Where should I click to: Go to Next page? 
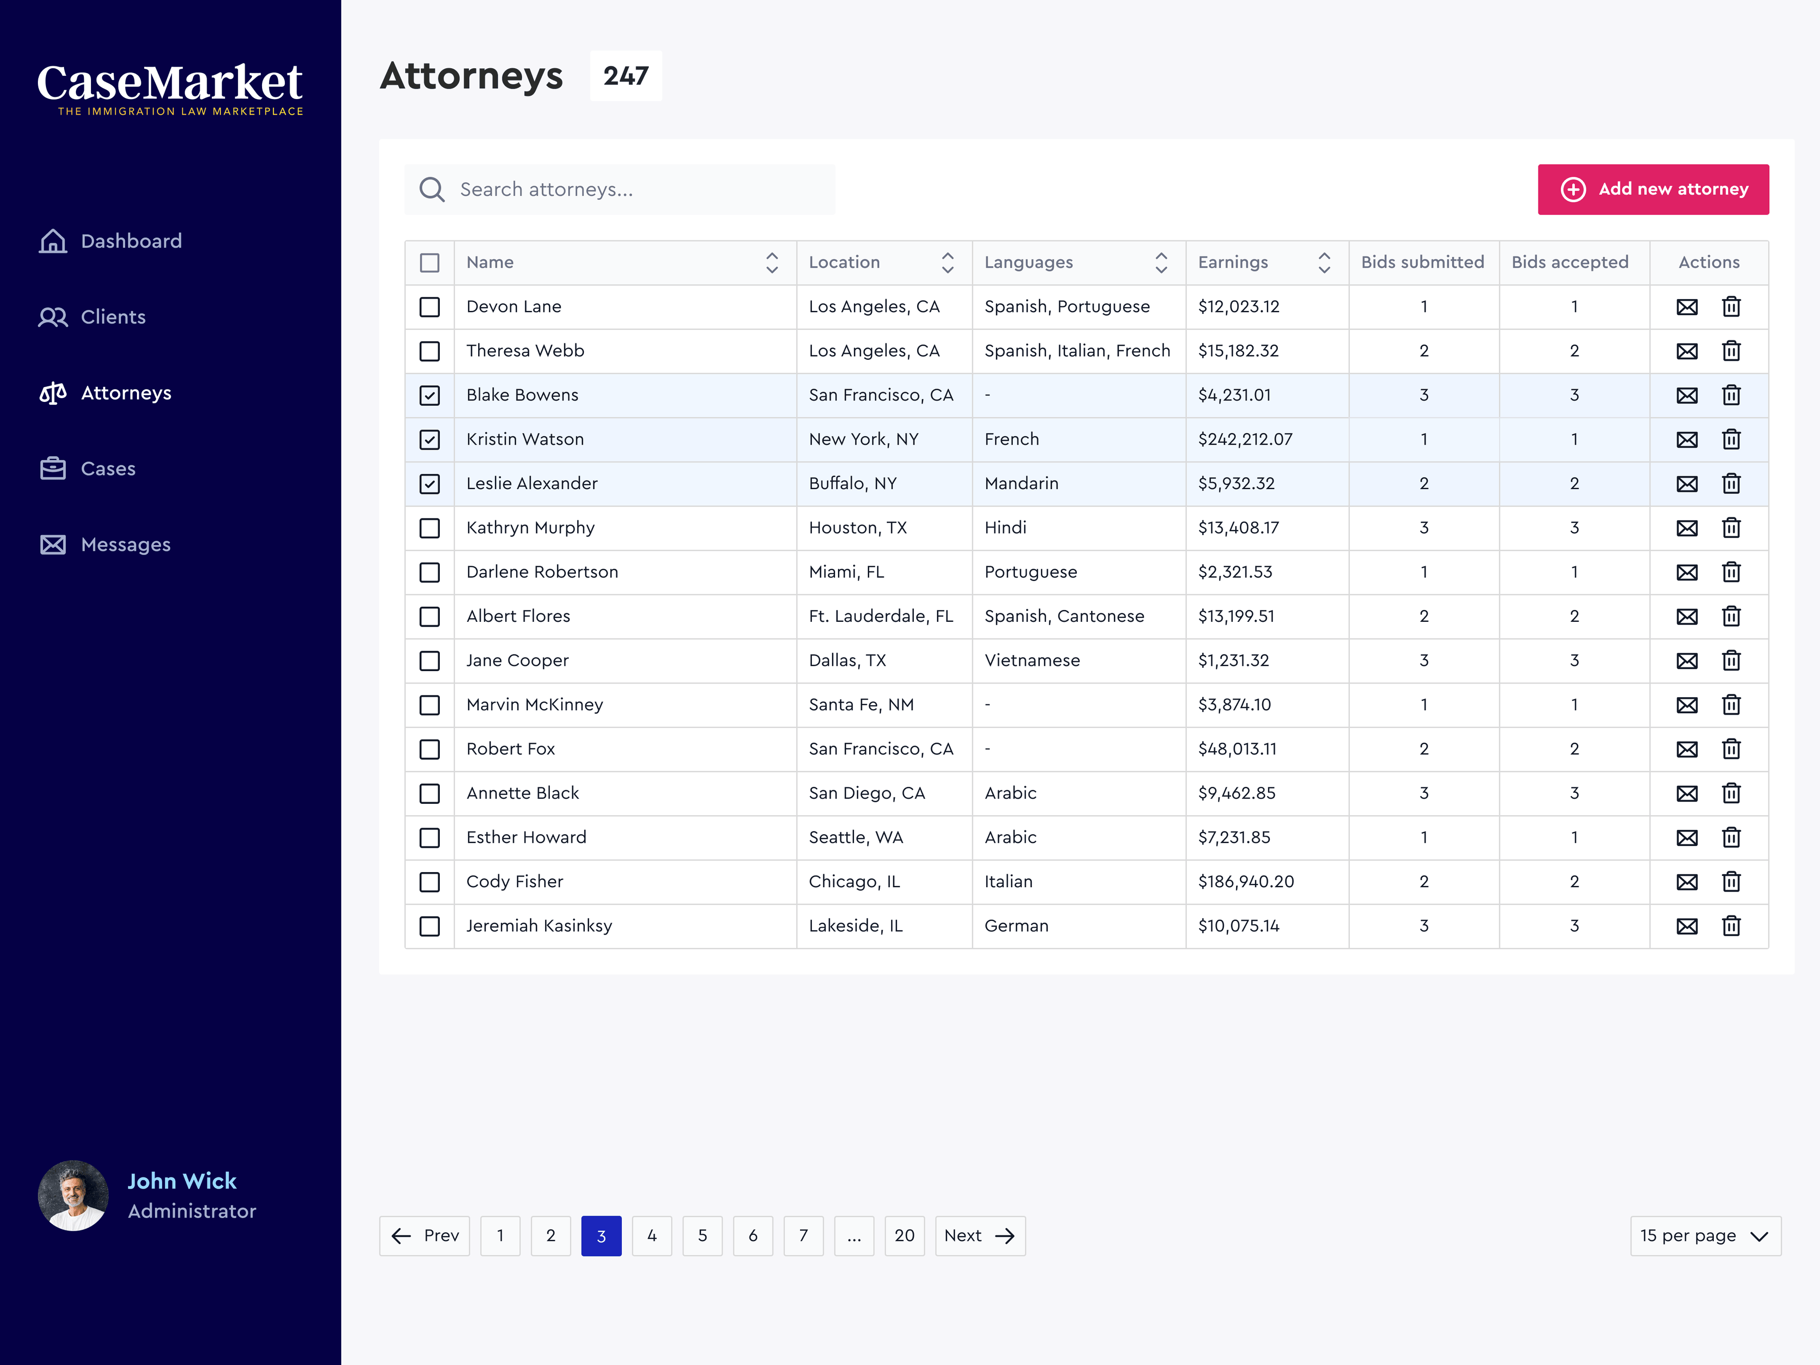point(980,1236)
